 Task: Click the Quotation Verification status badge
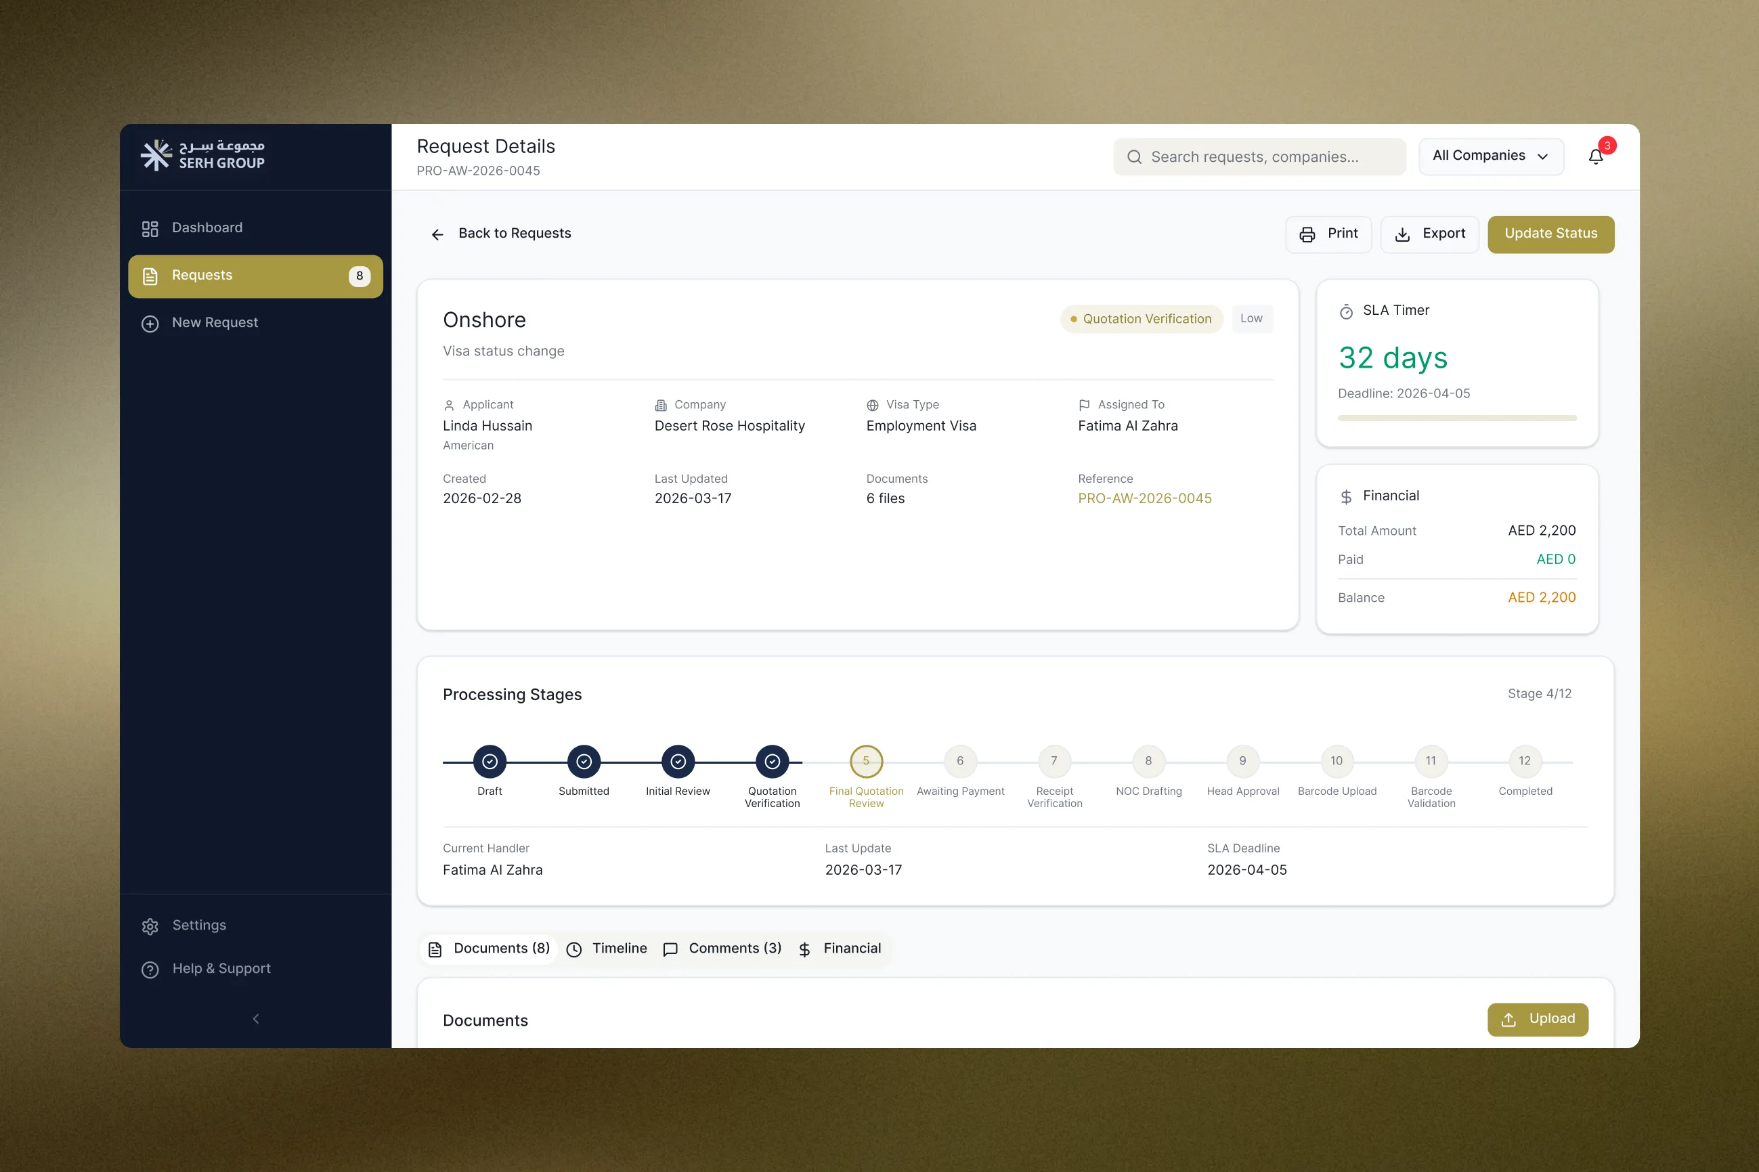[1141, 319]
